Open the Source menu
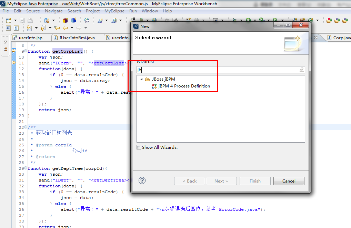 click(x=33, y=11)
